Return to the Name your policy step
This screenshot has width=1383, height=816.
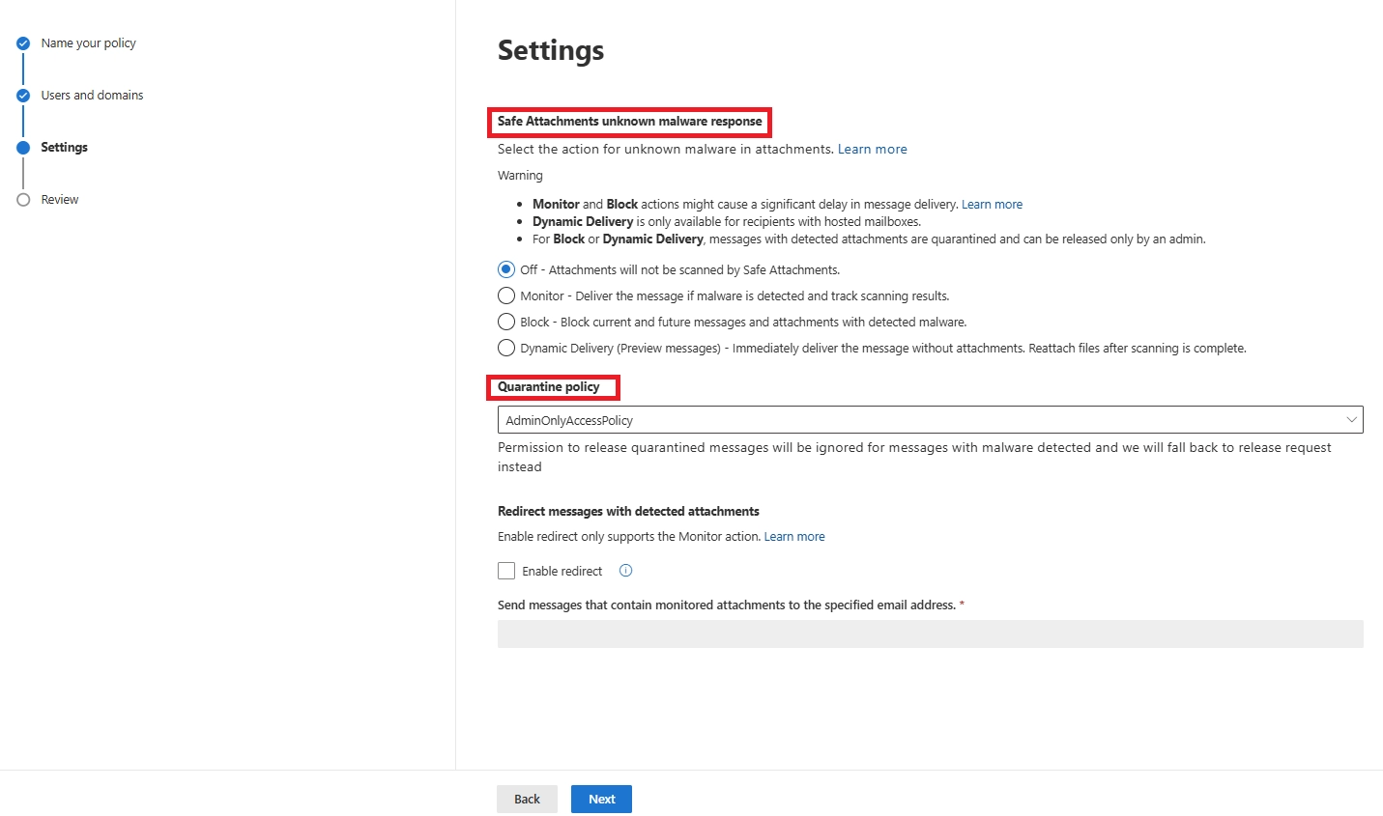88,42
